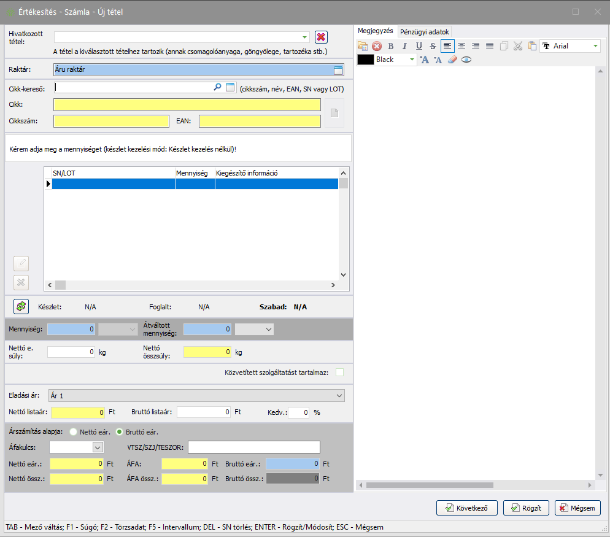Image resolution: width=610 pixels, height=537 pixels.
Task: Click the green refresh stock icon
Action: tap(21, 306)
